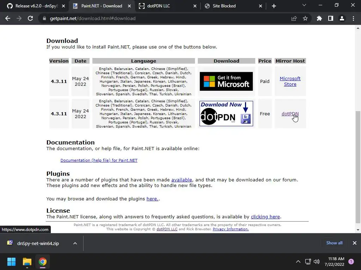Close the Site Blocked tab
Screen dimensions: 361x270
tap(261, 6)
